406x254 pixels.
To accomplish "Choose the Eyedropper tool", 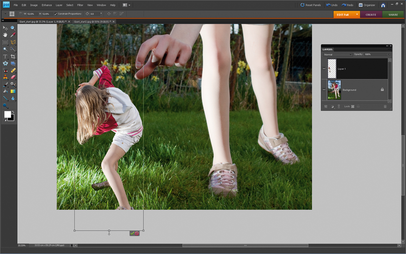I will coord(13,35).
